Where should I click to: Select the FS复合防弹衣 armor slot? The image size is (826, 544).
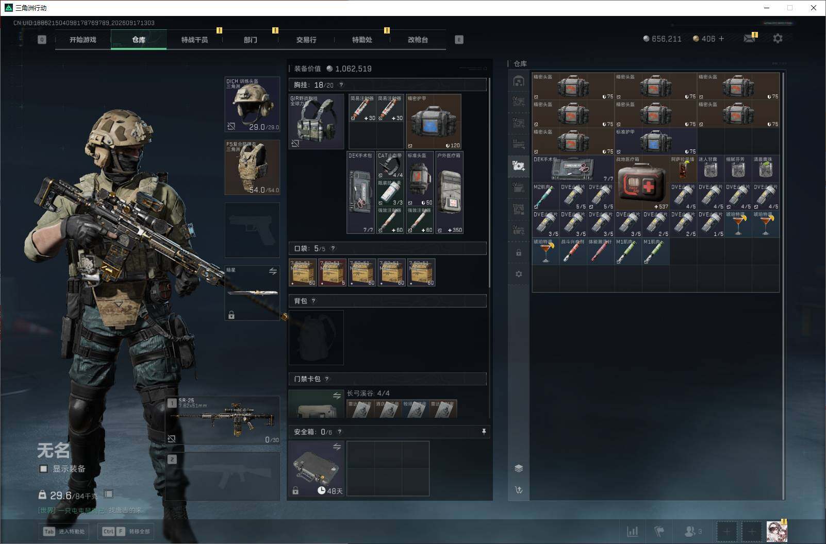(x=253, y=167)
